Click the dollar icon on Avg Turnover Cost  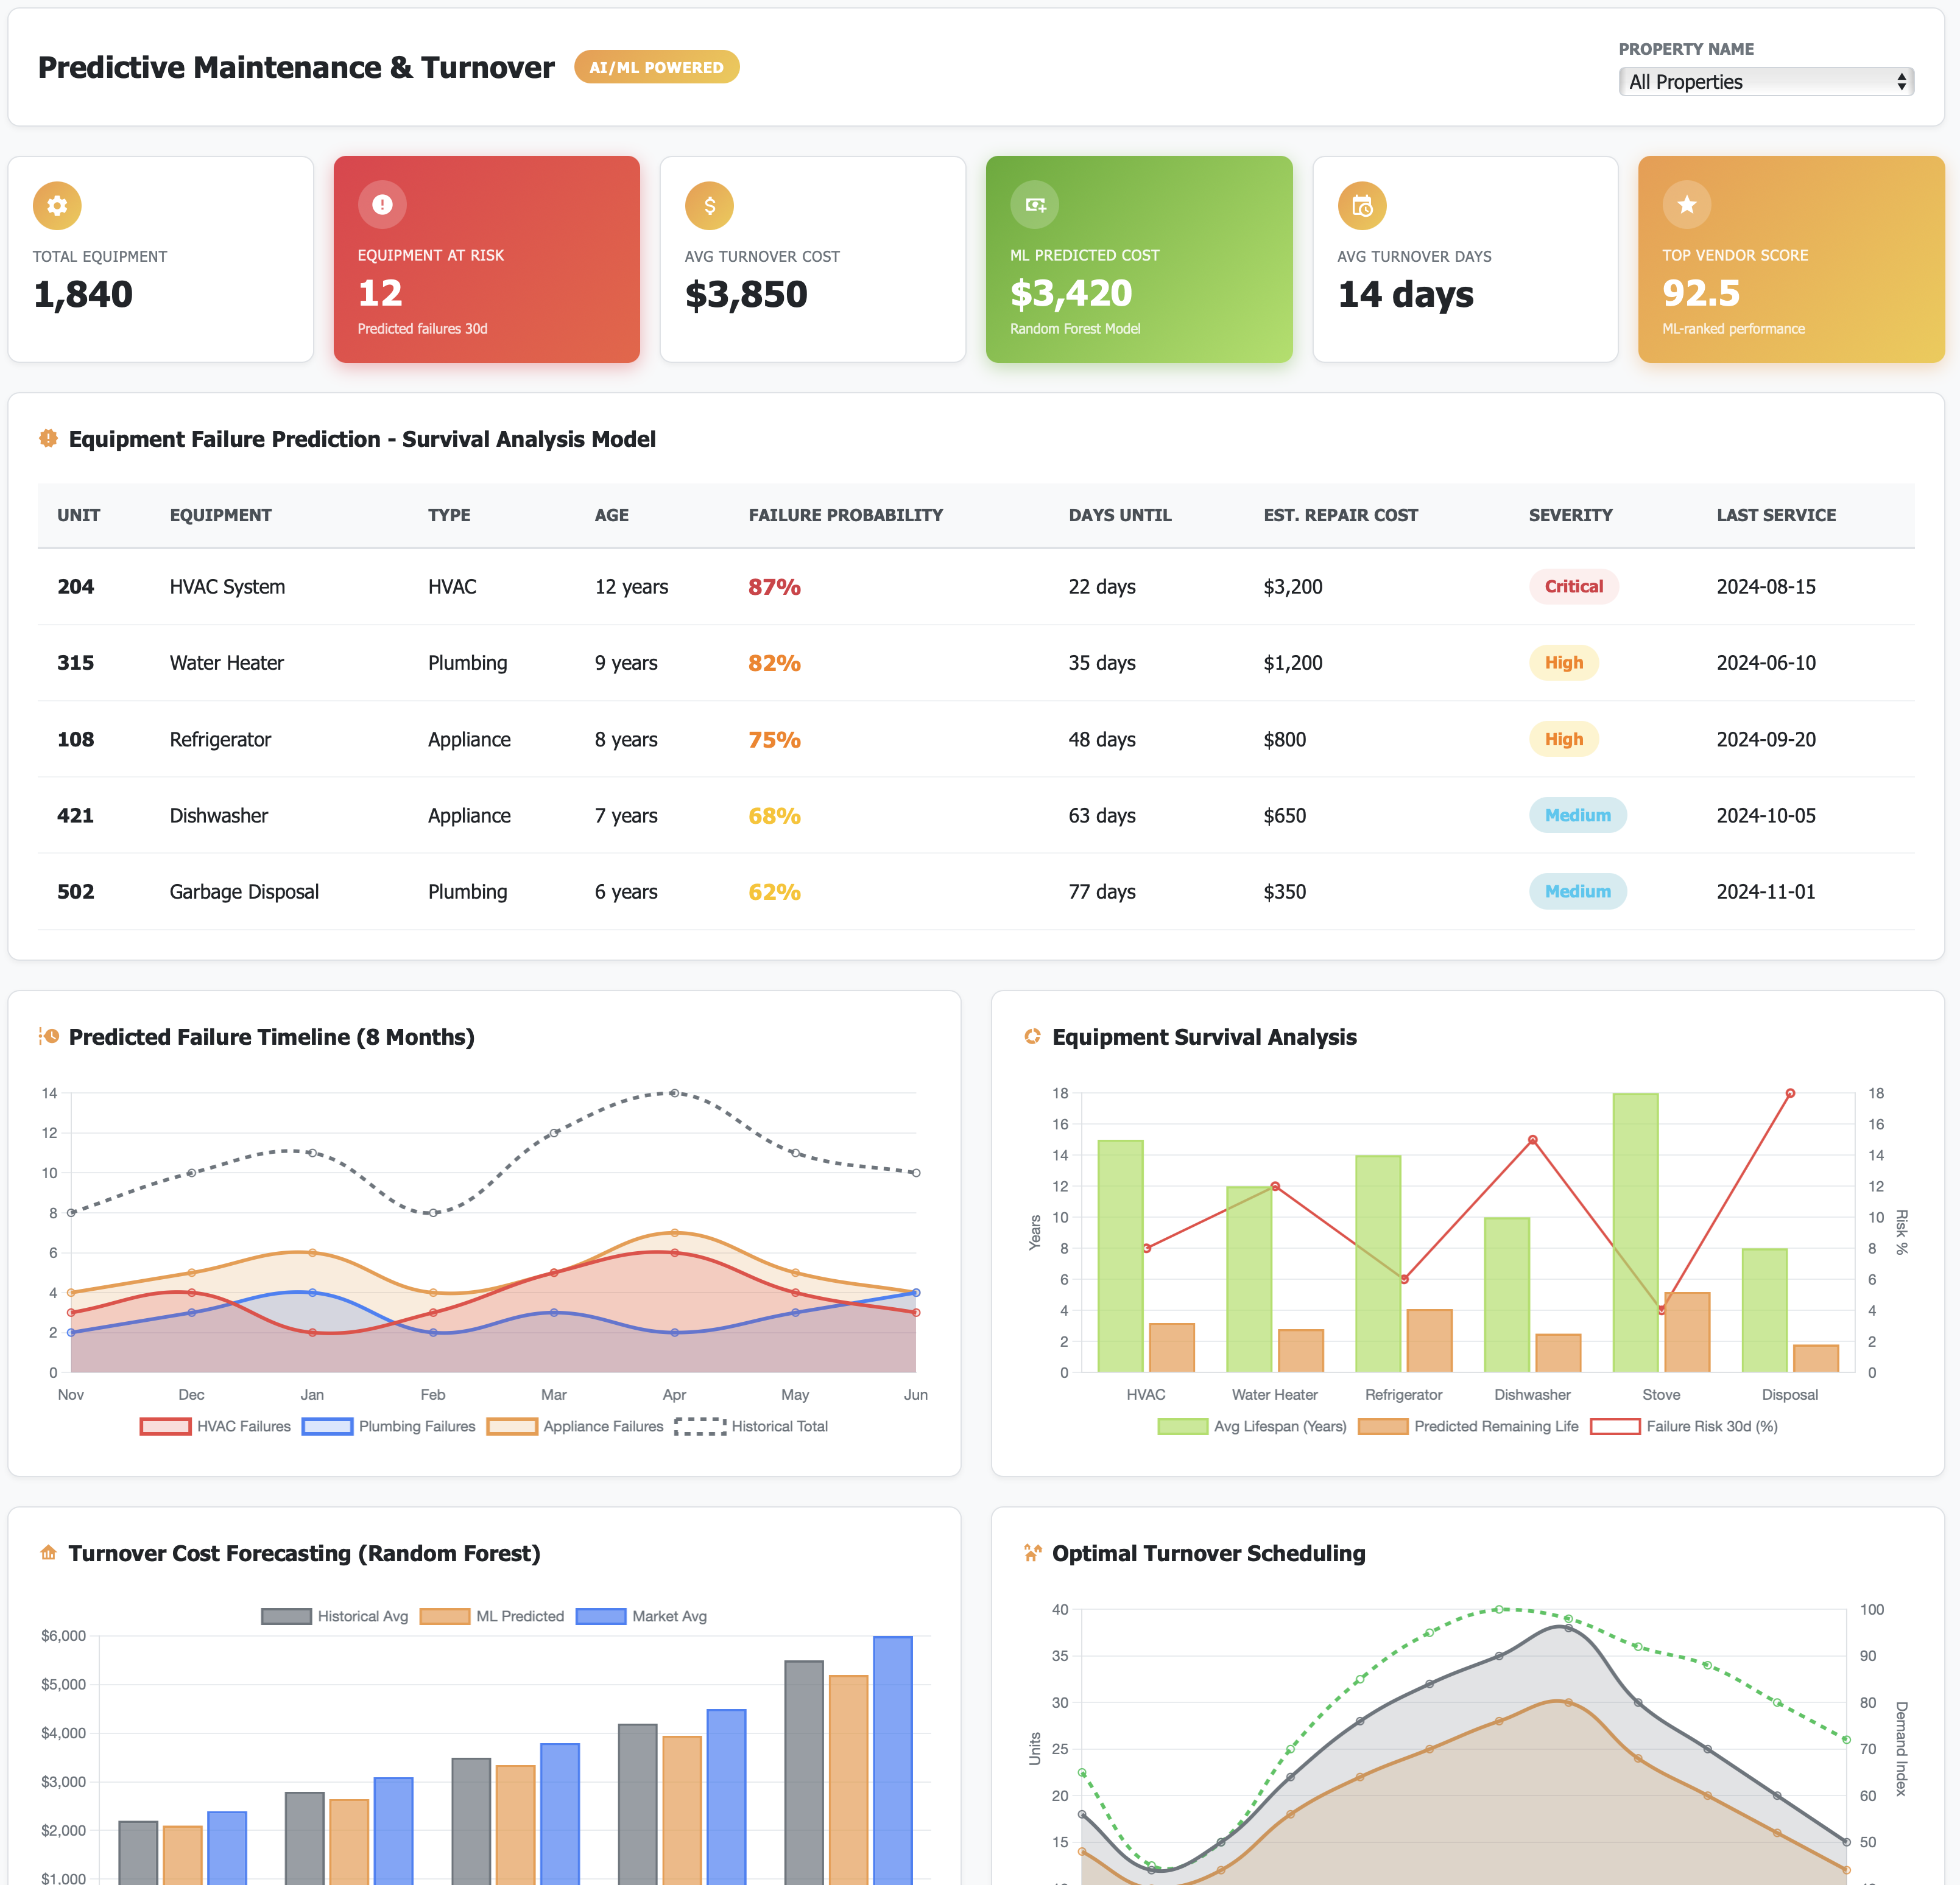click(x=709, y=205)
